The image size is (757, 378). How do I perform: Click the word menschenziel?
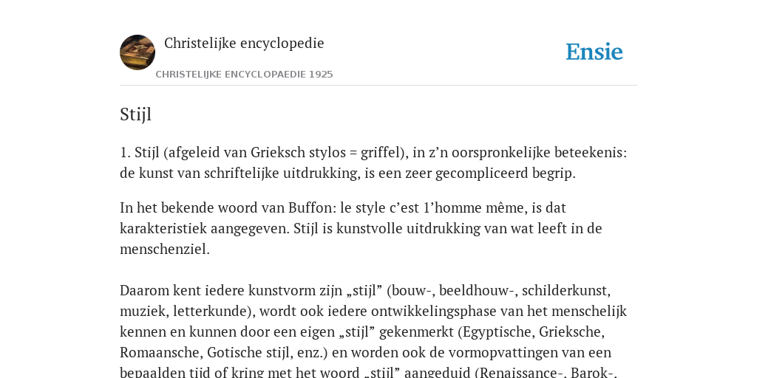point(165,250)
